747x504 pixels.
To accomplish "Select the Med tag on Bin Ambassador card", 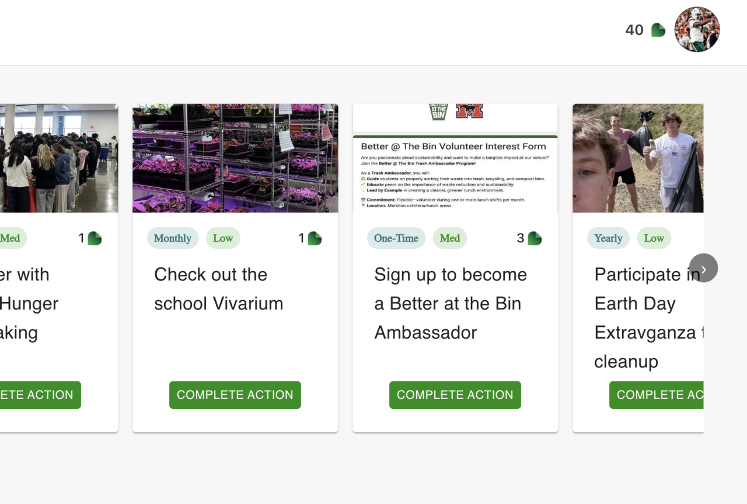I will (450, 238).
